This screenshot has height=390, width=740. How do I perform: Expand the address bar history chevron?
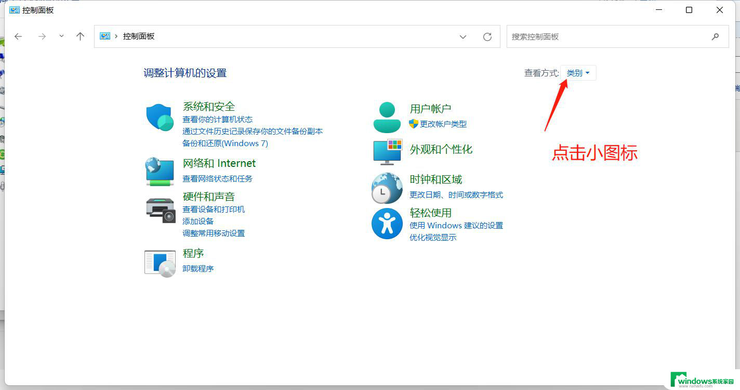coord(462,36)
